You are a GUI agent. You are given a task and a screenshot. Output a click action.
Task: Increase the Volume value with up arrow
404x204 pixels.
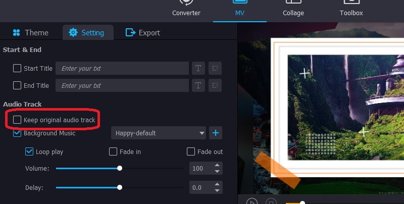218,165
